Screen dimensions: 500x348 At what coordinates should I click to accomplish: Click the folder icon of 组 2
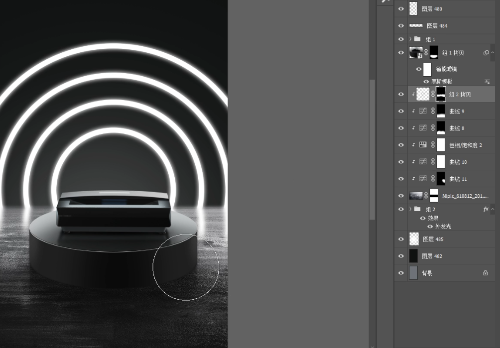[x=417, y=209]
